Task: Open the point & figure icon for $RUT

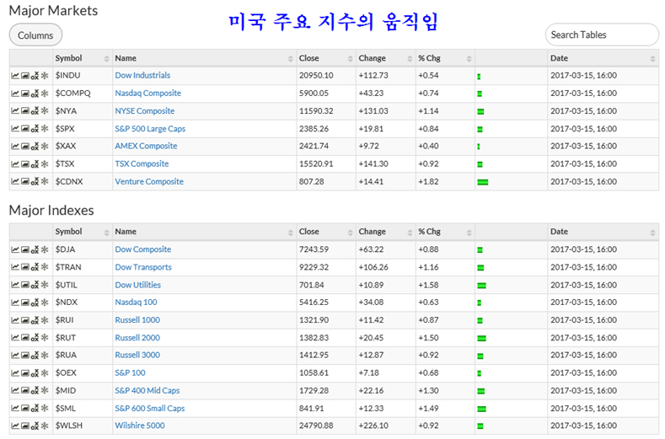Action: pyautogui.click(x=35, y=338)
